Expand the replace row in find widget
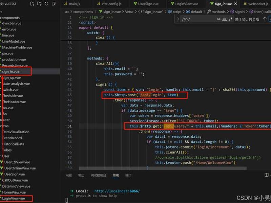 tap(178, 19)
